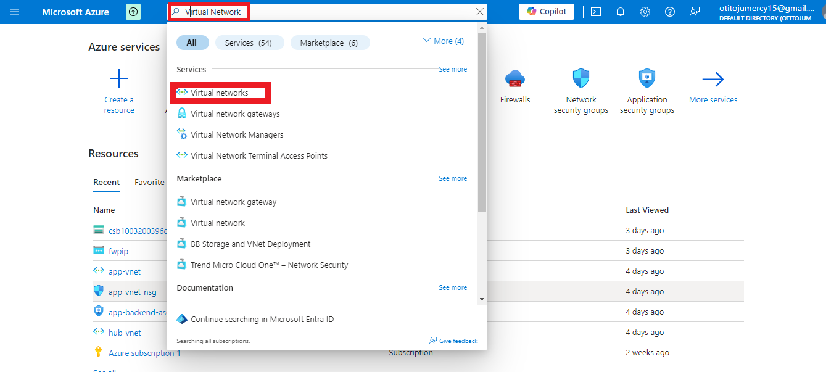Open the csb1003200396 storage resource

(138, 231)
